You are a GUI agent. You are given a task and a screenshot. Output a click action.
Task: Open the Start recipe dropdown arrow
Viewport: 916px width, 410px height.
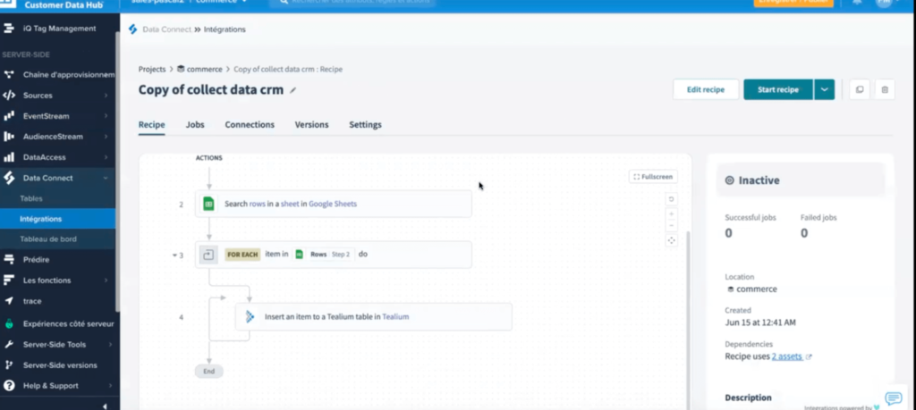tap(824, 89)
